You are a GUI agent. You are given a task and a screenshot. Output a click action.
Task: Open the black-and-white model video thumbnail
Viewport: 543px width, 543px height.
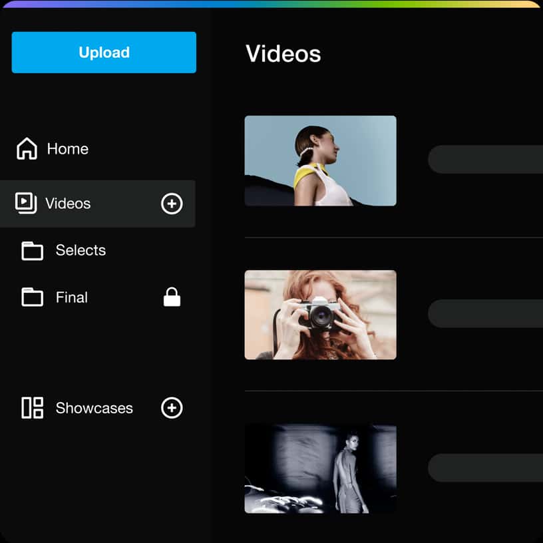coord(320,469)
